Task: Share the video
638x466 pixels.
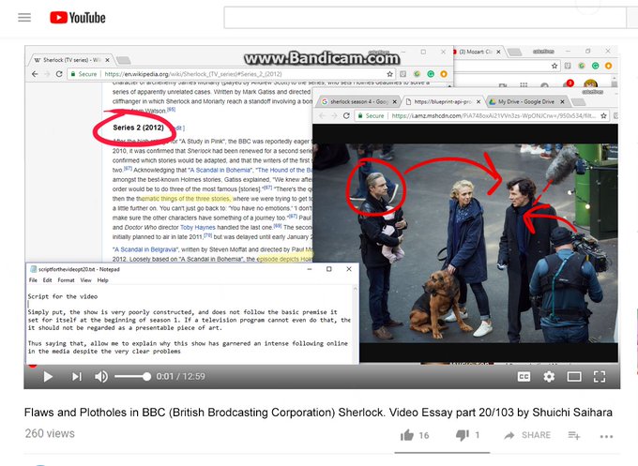Action: pos(527,435)
